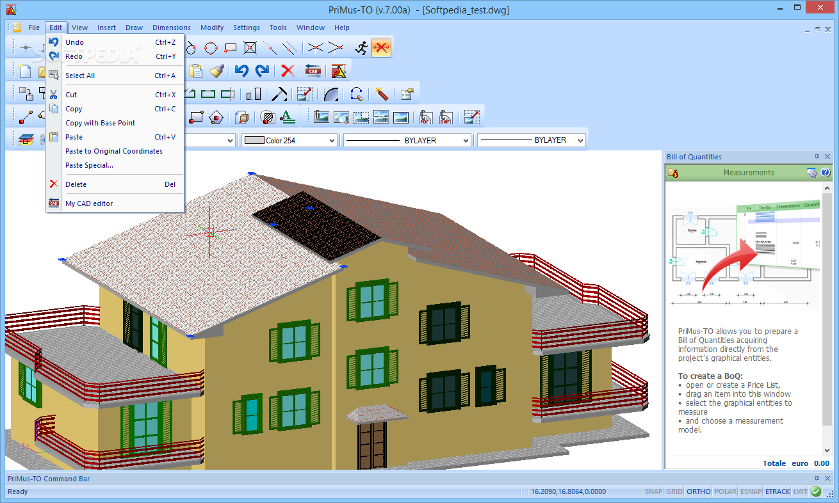The image size is (839, 503).
Task: Click the coordinates readout 16.2090,16.8064,0.0000
Action: click(x=568, y=491)
